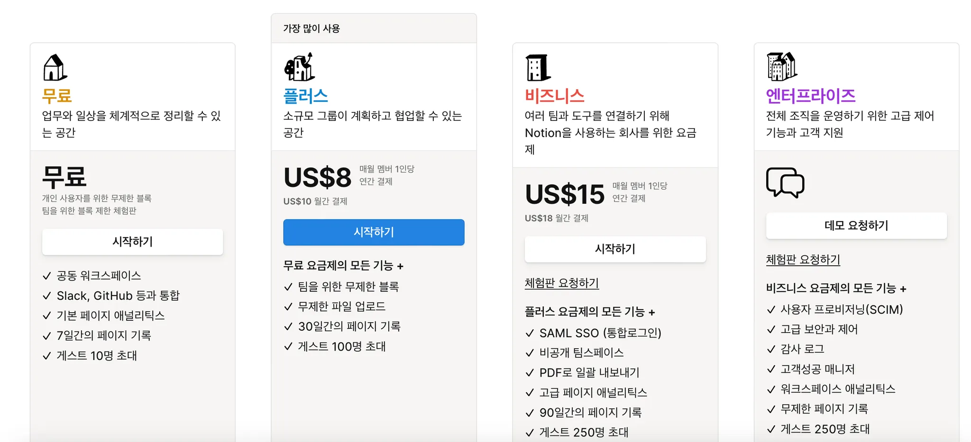Click the checkmark beside 공동 워크스페이스
The height and width of the screenshot is (442, 971).
tap(47, 276)
